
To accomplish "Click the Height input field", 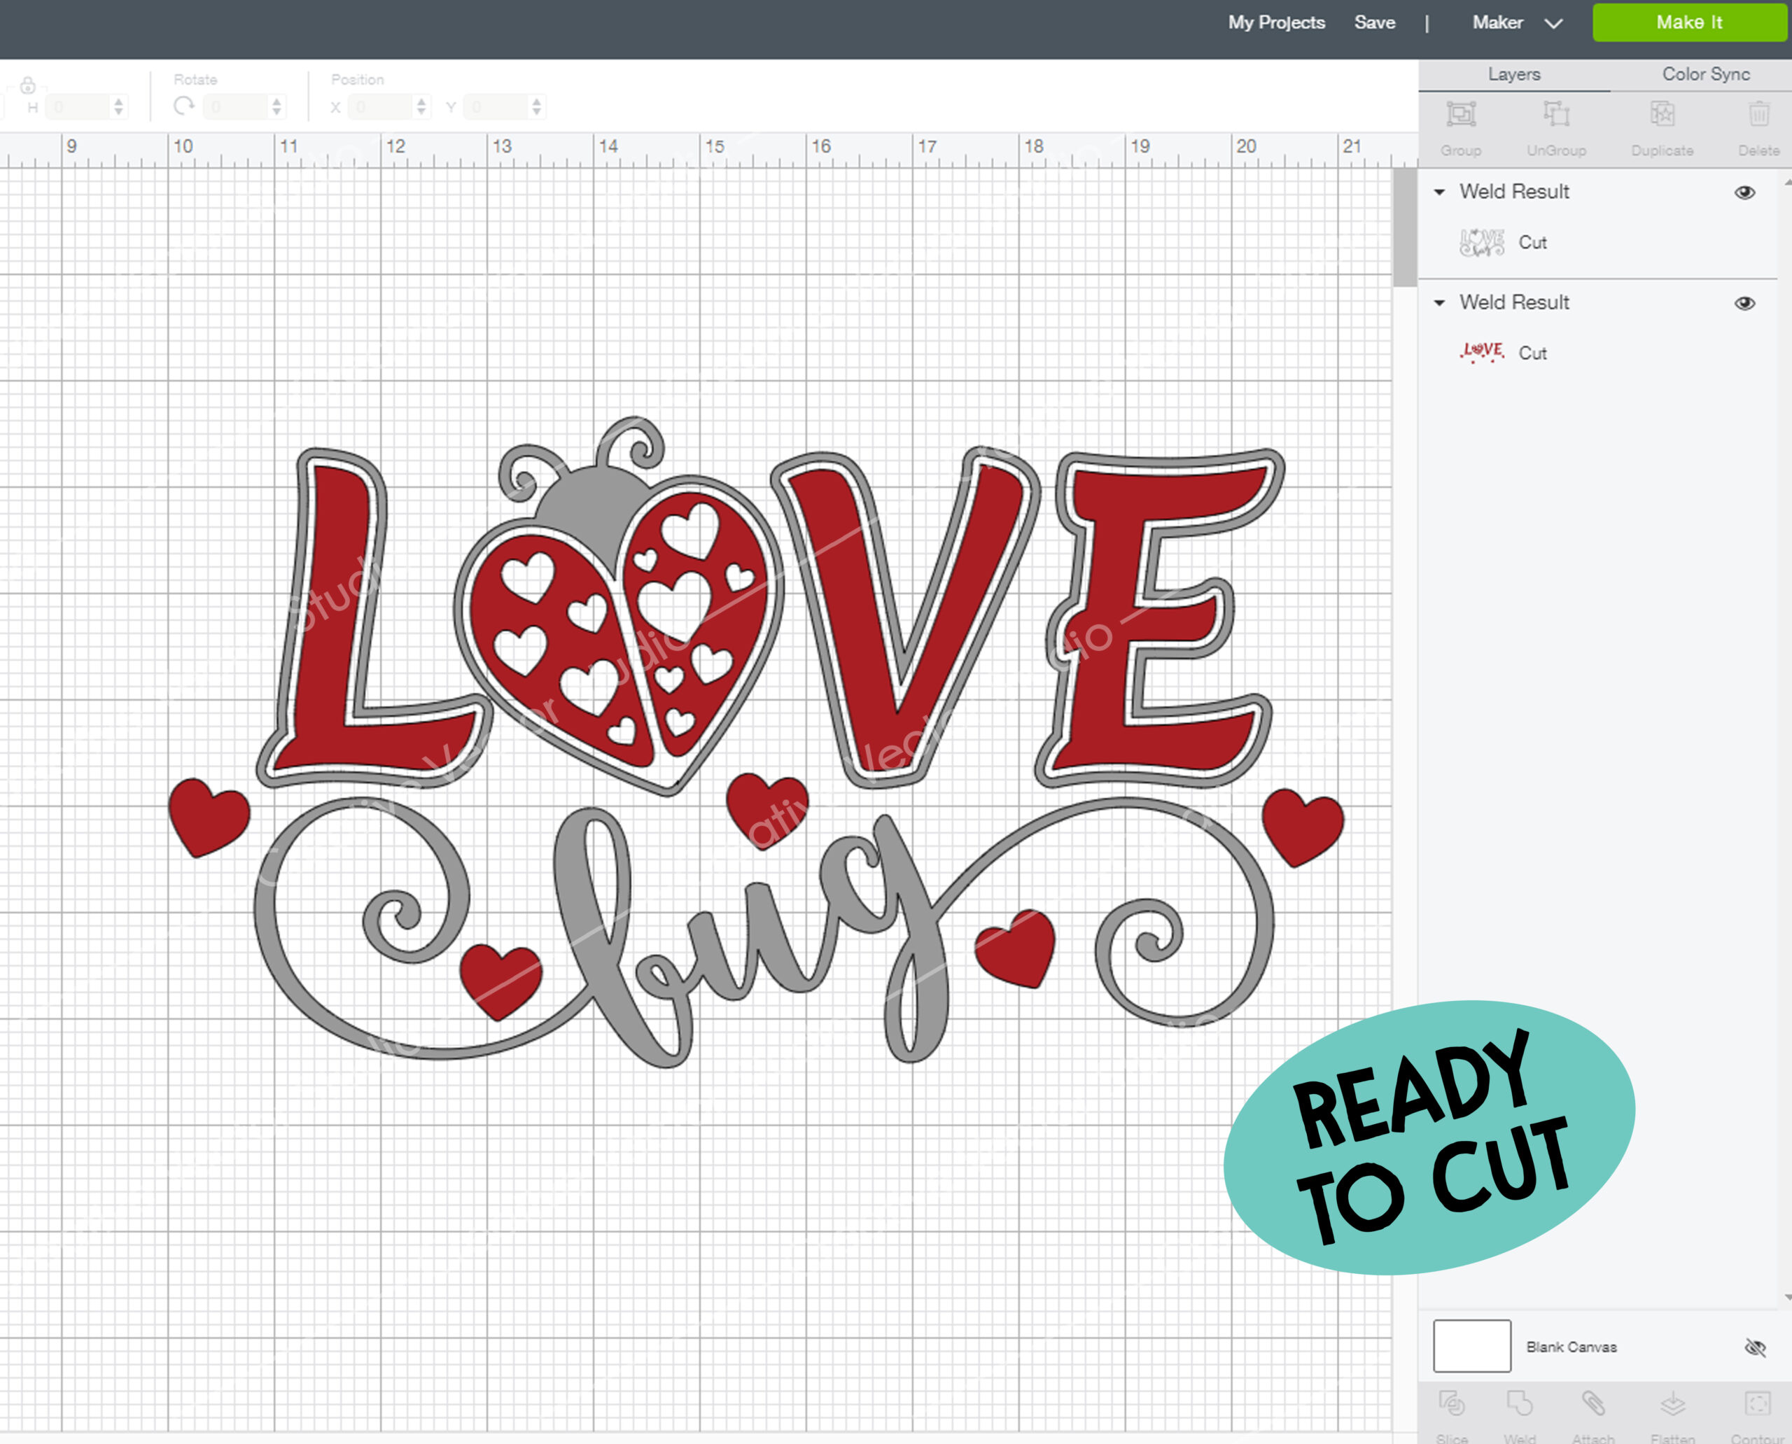I will pos(87,106).
